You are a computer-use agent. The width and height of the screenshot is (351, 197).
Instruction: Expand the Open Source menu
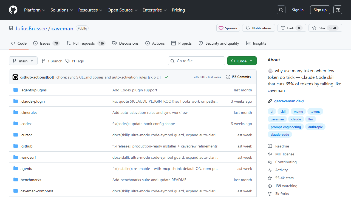(x=123, y=10)
